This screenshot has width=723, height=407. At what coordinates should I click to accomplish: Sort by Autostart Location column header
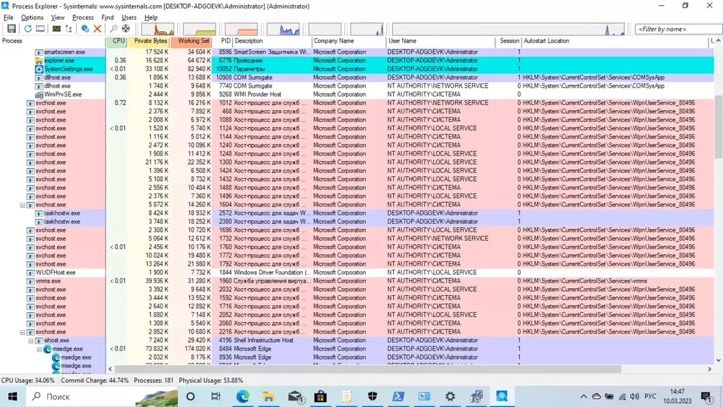[x=615, y=41]
